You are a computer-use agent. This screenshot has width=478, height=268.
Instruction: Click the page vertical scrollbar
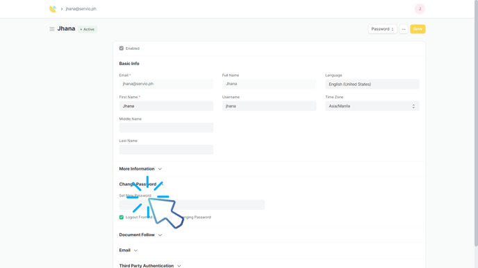pos(476,123)
